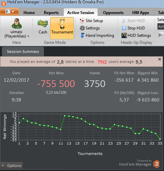164x171 pixels.
Task: Open the orange application menu button
Action: pos(9,11)
